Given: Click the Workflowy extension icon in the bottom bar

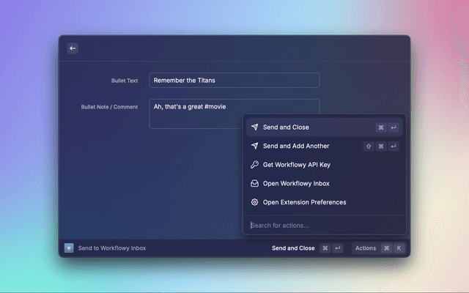Looking at the screenshot, I should [x=69, y=248].
